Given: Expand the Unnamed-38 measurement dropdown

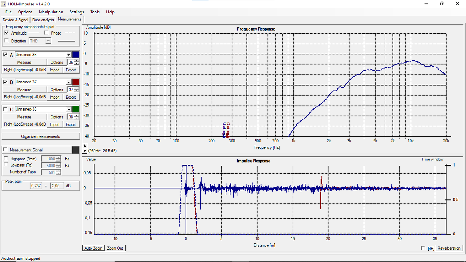Looking at the screenshot, I should (x=68, y=110).
